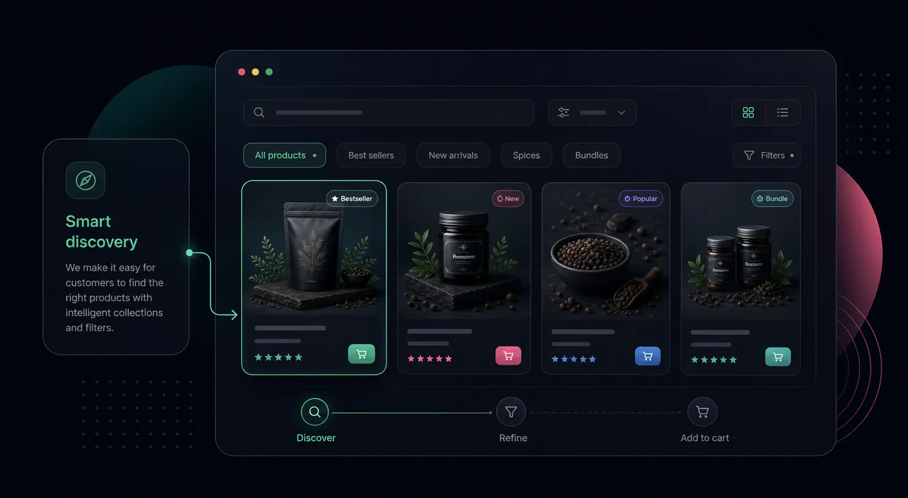Click the Bestseller badge on the first product

point(352,199)
